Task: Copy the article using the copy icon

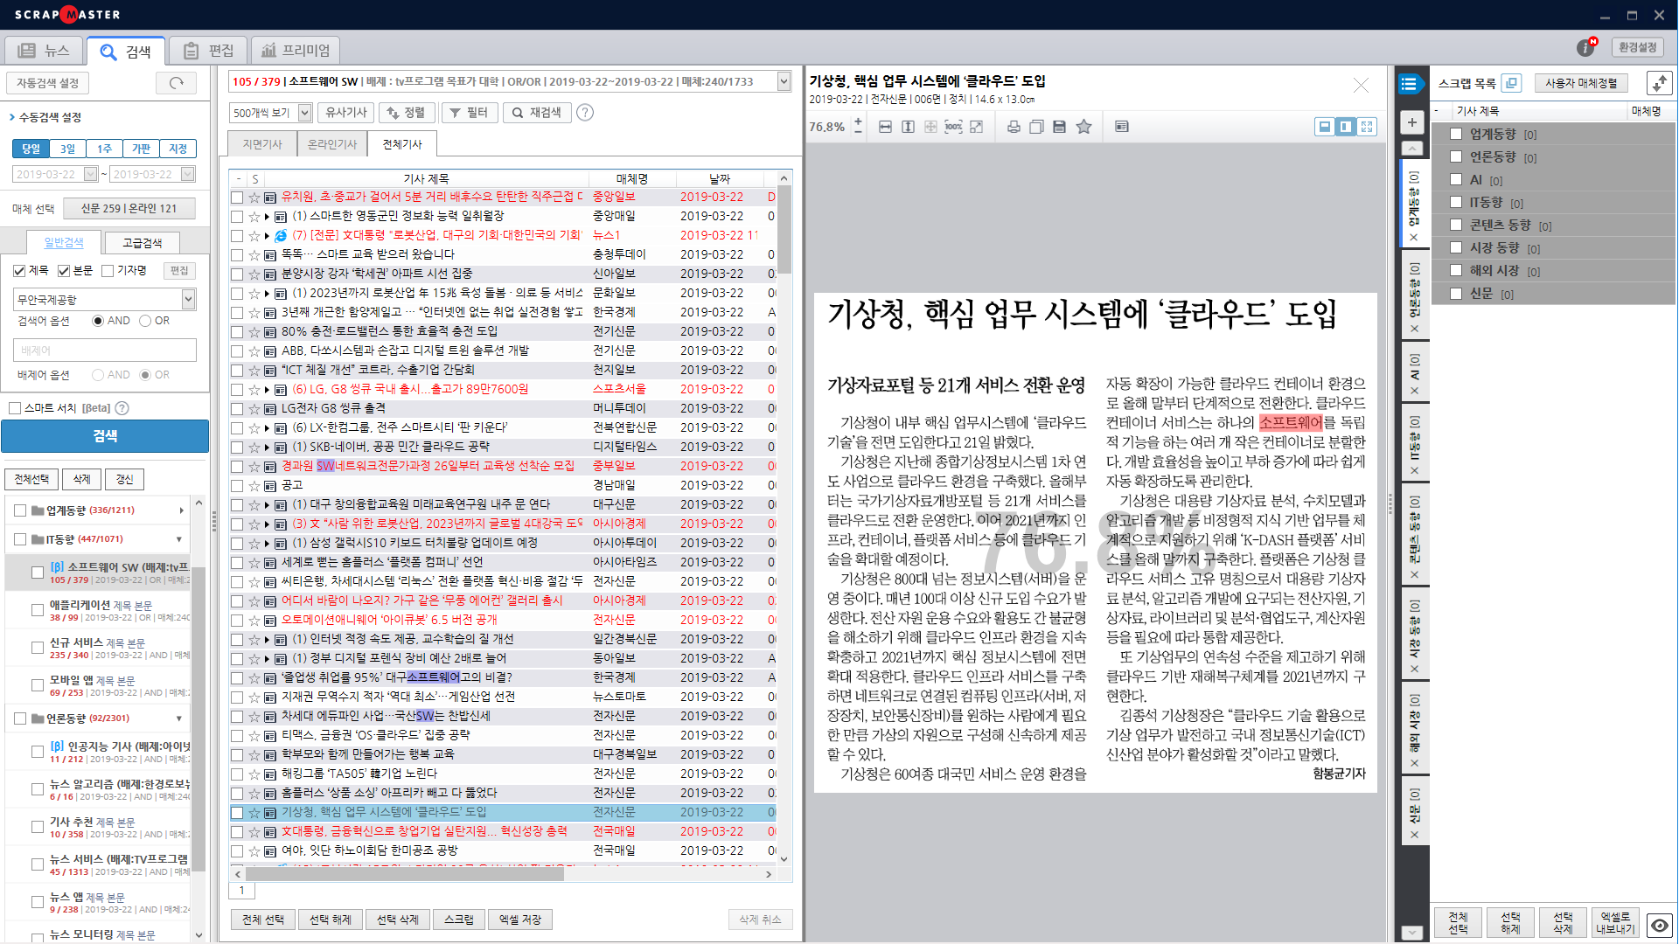Action: coord(1036,127)
